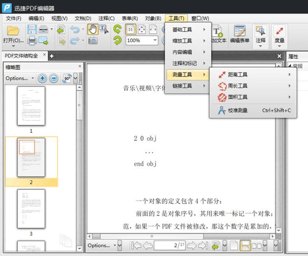Open Basic Tools (基础工具) in Tools menu

tap(188, 30)
